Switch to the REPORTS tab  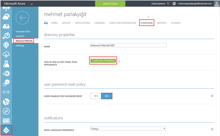[162, 23]
